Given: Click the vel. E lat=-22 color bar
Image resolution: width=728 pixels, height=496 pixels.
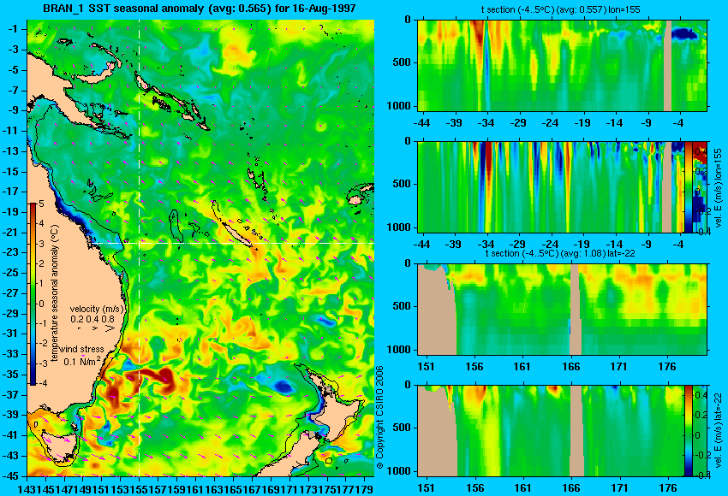Looking at the screenshot, I should click(x=688, y=431).
